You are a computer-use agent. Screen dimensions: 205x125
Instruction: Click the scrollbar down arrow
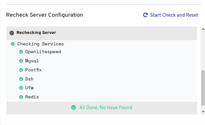click(203, 112)
